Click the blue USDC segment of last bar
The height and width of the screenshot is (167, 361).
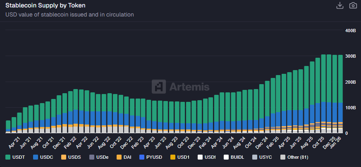coord(340,112)
